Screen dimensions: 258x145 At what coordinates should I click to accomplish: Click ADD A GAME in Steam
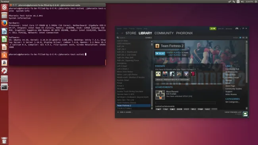125,112
